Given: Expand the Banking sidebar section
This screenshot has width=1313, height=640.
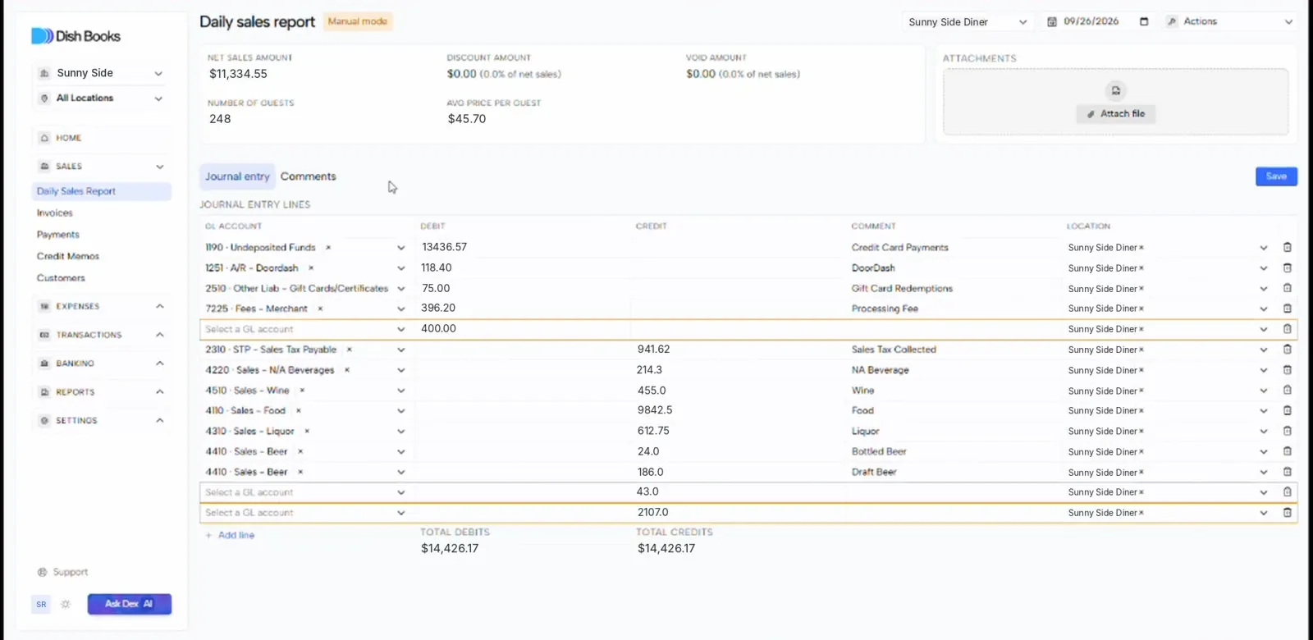Looking at the screenshot, I should click(x=101, y=363).
